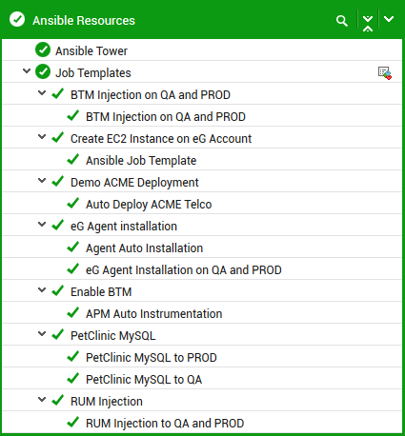Select RUM Injection to QA and PROD

pos(165,424)
